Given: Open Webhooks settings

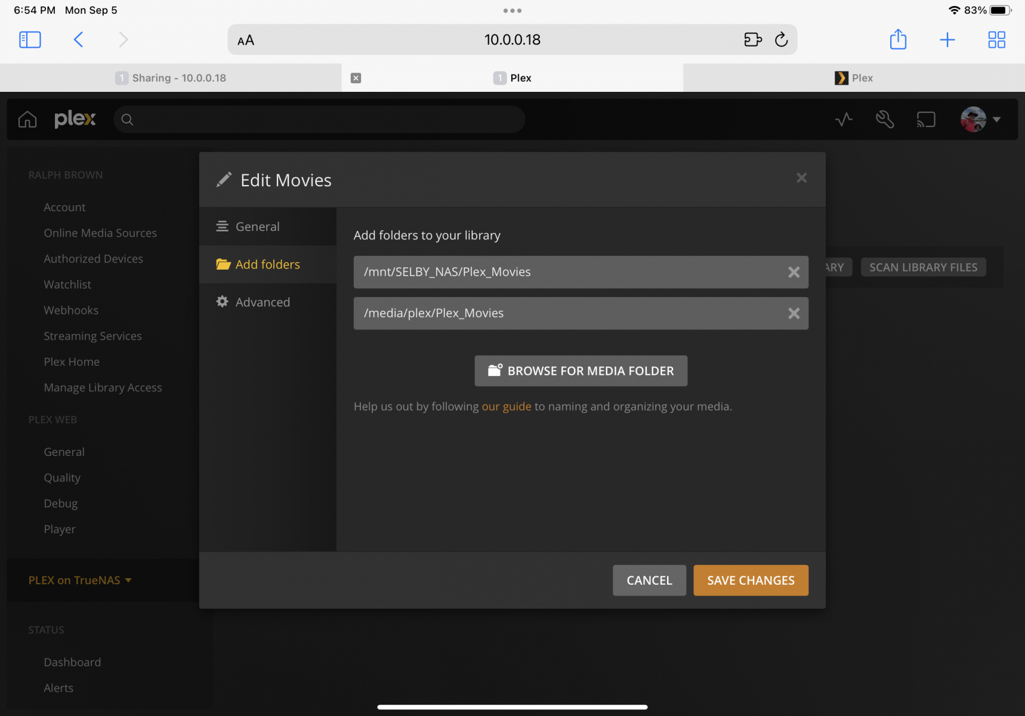Looking at the screenshot, I should pyautogui.click(x=71, y=310).
